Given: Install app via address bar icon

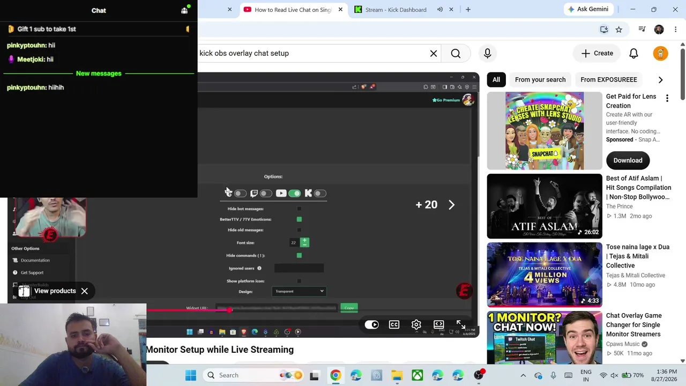Looking at the screenshot, I should pos(604,29).
